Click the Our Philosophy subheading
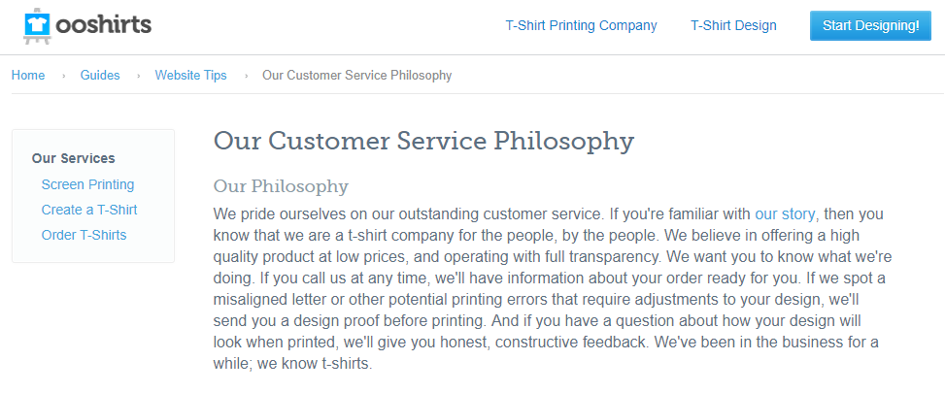The width and height of the screenshot is (945, 393). pos(281,186)
